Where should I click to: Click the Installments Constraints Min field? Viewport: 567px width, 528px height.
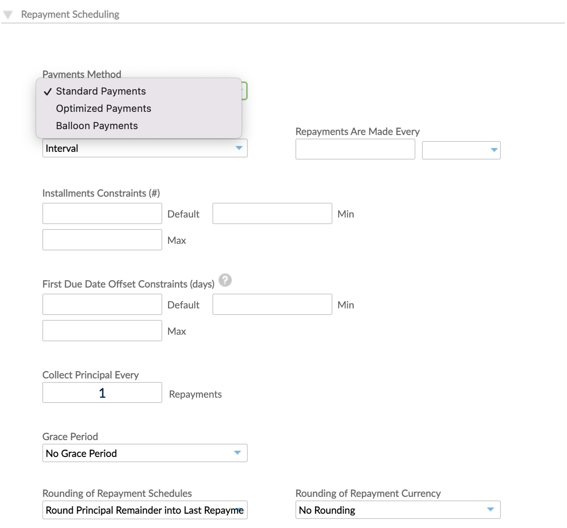(272, 213)
